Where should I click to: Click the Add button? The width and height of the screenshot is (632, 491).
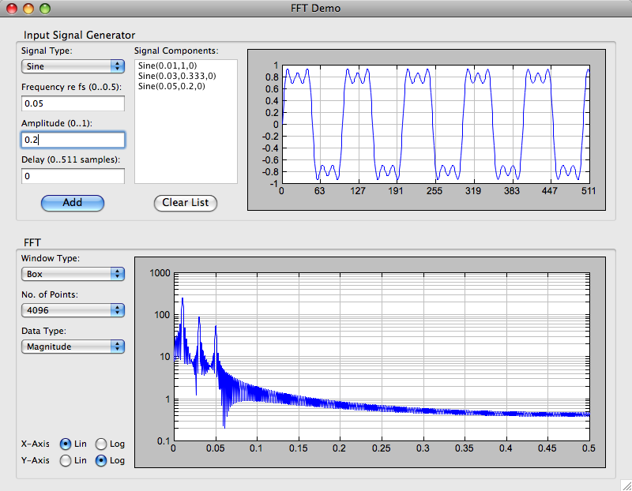click(73, 203)
